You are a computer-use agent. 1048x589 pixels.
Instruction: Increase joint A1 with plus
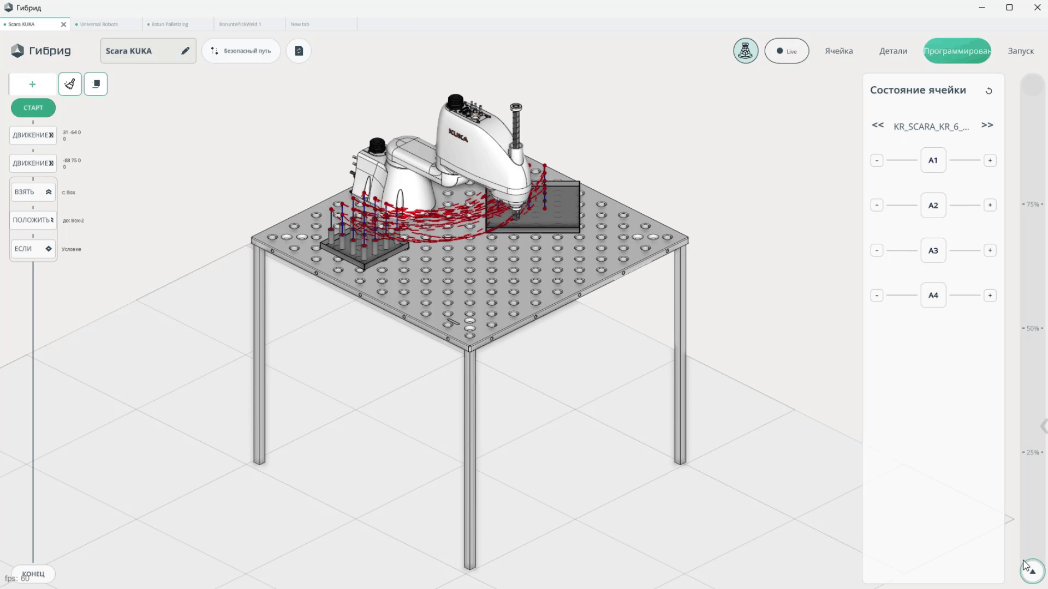point(990,160)
